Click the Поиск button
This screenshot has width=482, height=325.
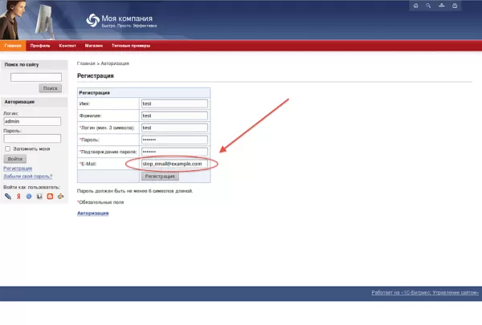point(51,88)
